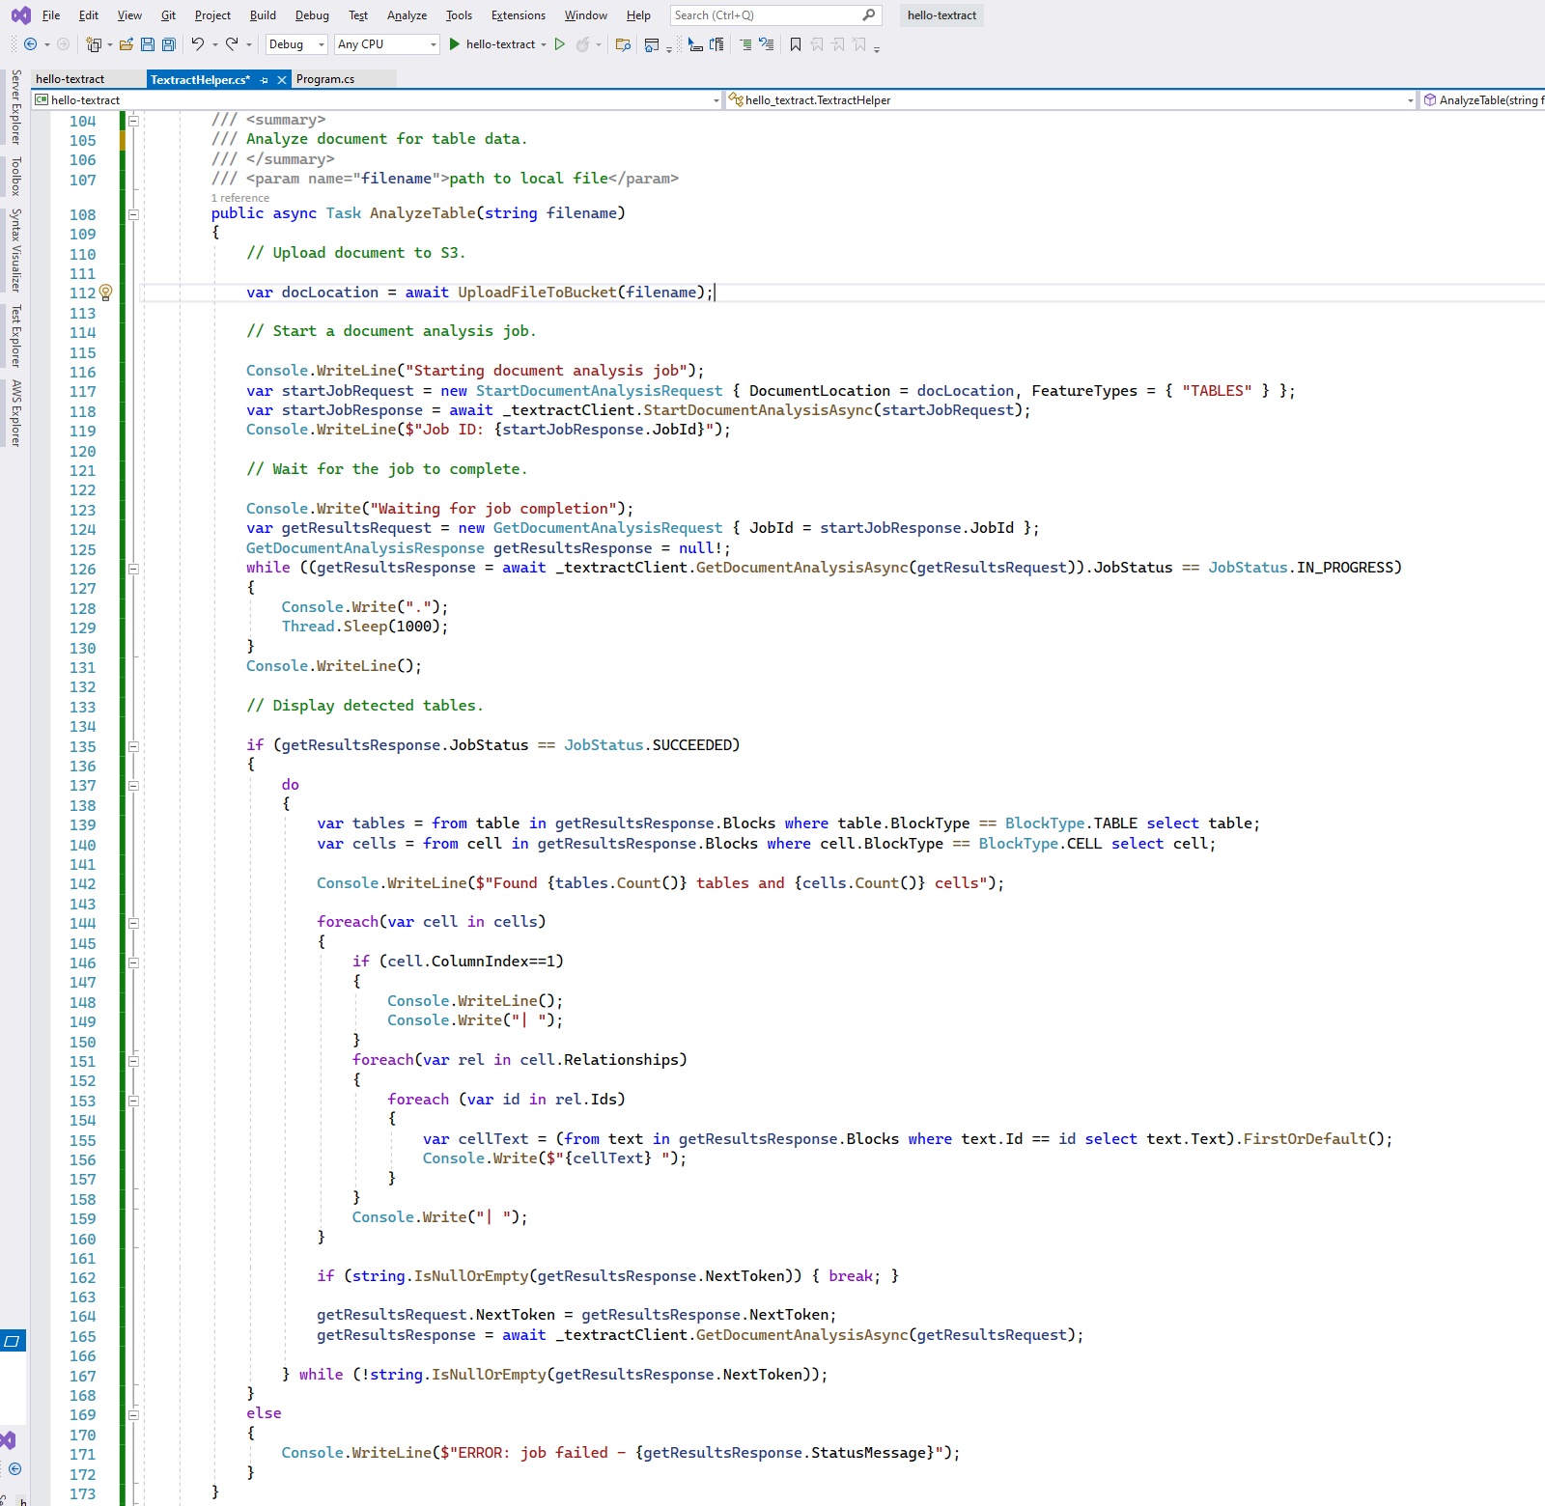Open the Test Explorer side panel
The image size is (1545, 1506).
pos(15,336)
